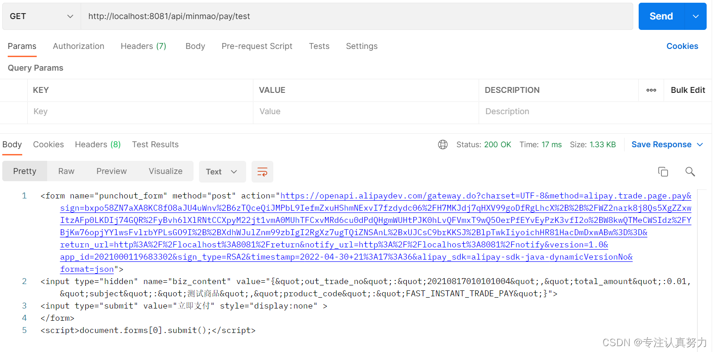The height and width of the screenshot is (352, 713).
Task: Click the Value parameter input
Action: 366,111
